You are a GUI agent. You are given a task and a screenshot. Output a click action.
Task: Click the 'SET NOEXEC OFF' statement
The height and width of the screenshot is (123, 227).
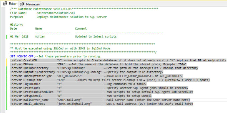tap(22, 56)
